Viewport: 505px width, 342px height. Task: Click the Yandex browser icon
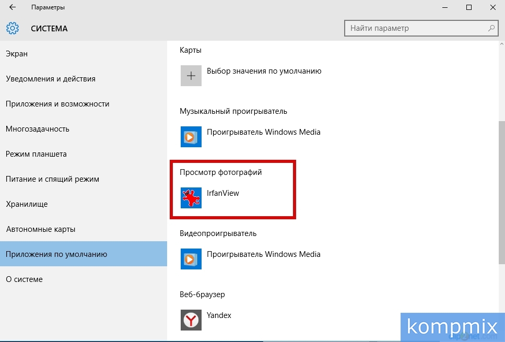click(191, 320)
